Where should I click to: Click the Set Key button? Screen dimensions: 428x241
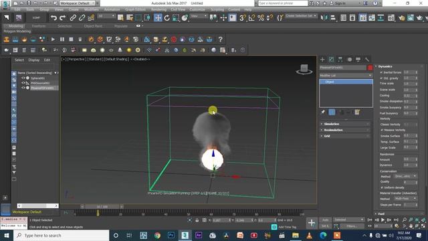pyautogui.click(x=325, y=226)
